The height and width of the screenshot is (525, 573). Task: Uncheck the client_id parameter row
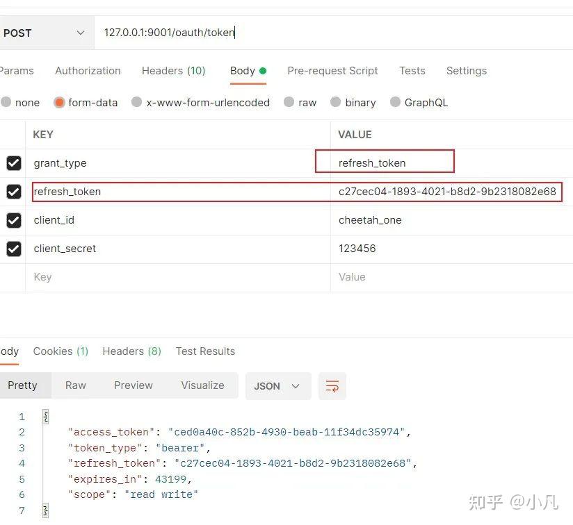pyautogui.click(x=13, y=219)
